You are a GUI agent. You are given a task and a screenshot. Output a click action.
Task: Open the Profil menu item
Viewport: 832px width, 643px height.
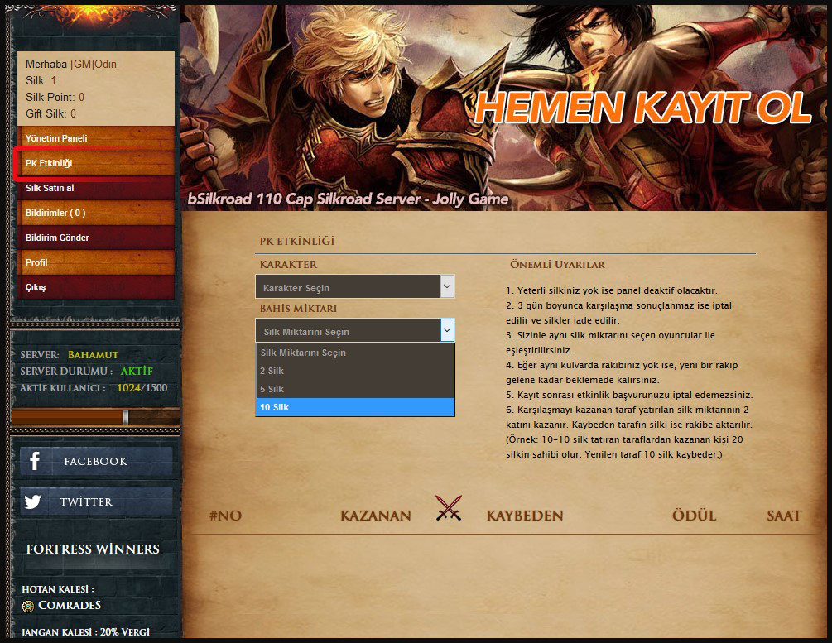pos(95,262)
